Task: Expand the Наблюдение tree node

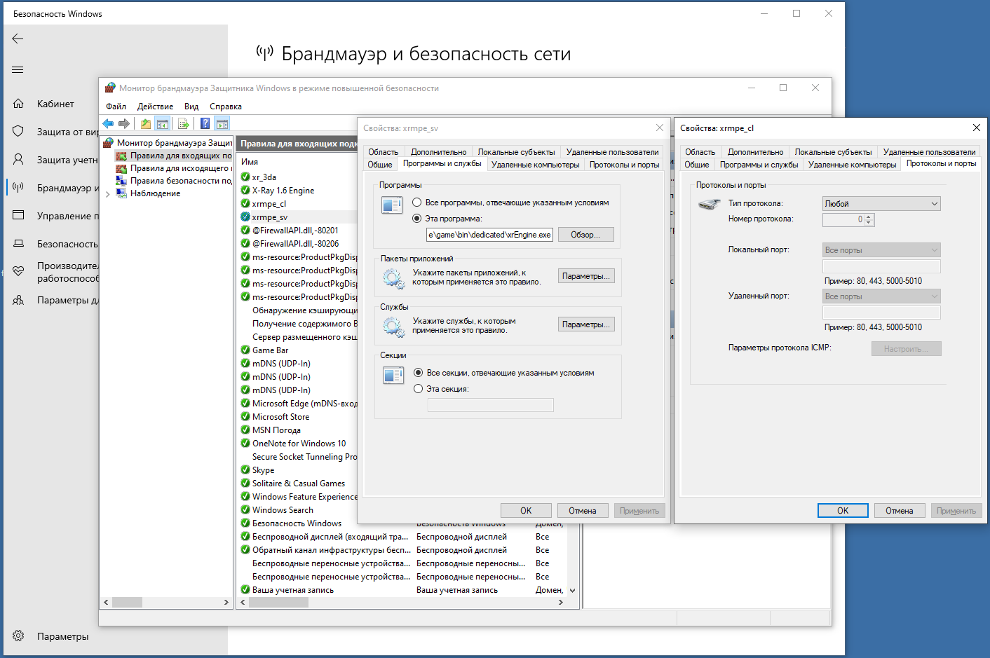Action: click(107, 194)
